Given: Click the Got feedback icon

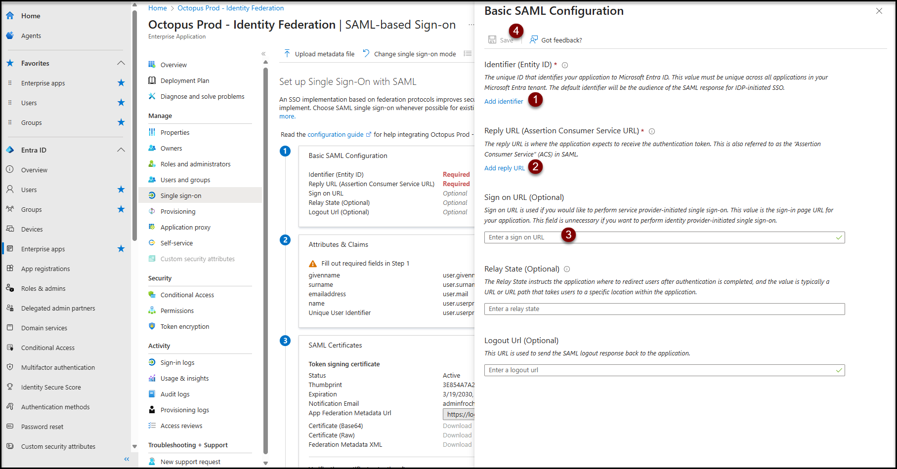Looking at the screenshot, I should point(534,39).
